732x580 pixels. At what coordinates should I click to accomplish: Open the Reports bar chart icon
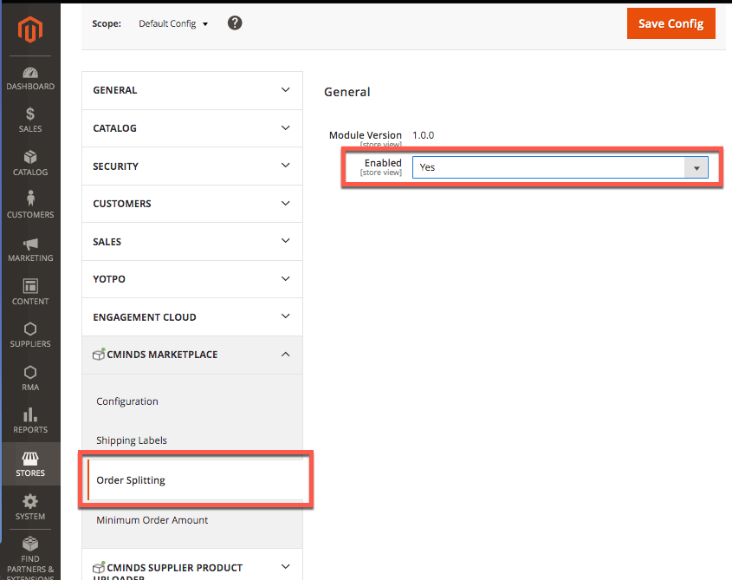(x=30, y=414)
